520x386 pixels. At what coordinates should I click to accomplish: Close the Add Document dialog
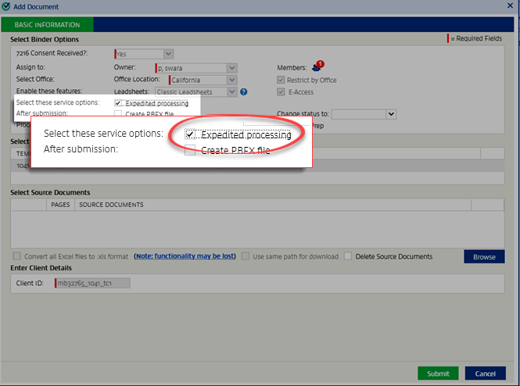click(x=511, y=5)
